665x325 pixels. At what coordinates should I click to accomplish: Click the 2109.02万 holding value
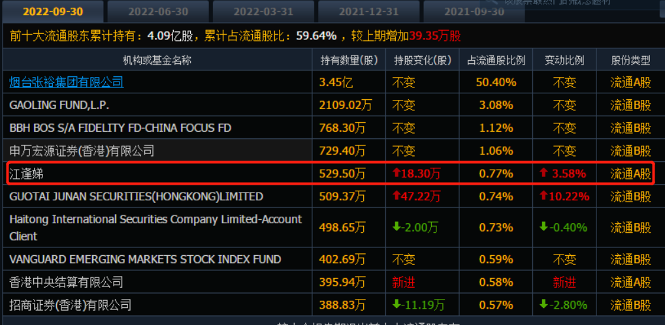345,105
